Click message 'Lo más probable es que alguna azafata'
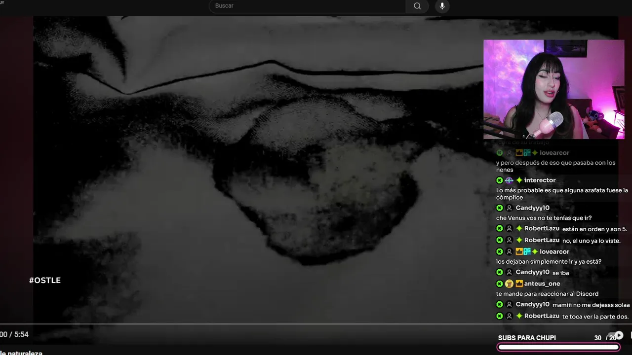The height and width of the screenshot is (355, 632). tap(562, 194)
